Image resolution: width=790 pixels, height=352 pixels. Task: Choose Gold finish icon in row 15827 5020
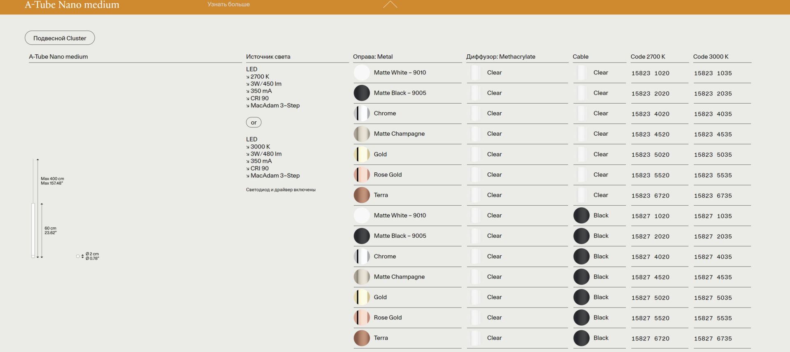pos(362,297)
